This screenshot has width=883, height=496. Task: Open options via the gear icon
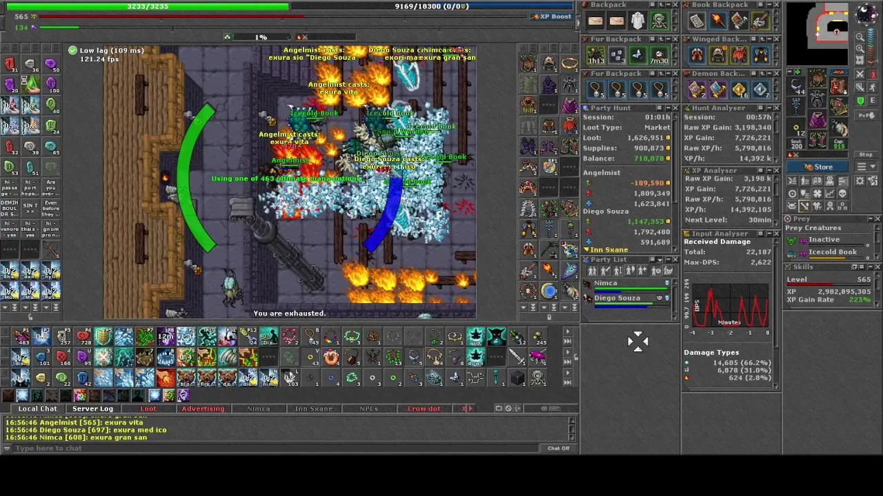coord(860,180)
